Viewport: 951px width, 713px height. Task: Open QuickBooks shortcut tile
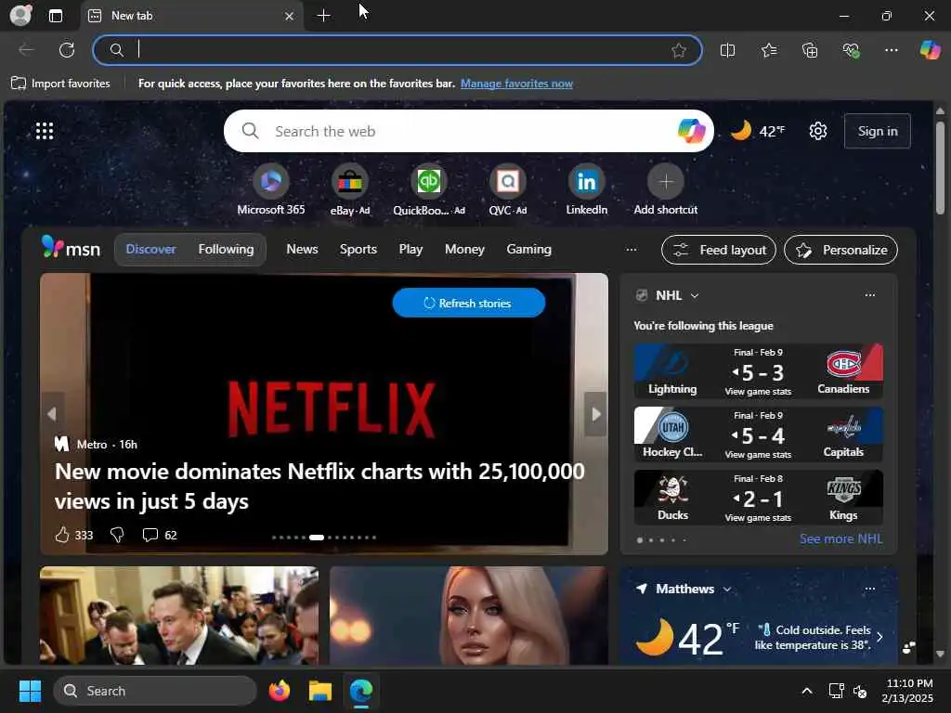coord(429,189)
